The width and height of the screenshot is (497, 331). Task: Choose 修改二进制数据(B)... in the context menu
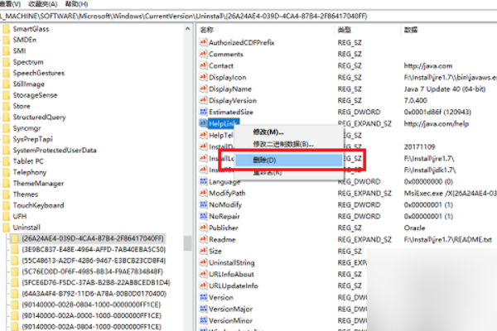(283, 144)
